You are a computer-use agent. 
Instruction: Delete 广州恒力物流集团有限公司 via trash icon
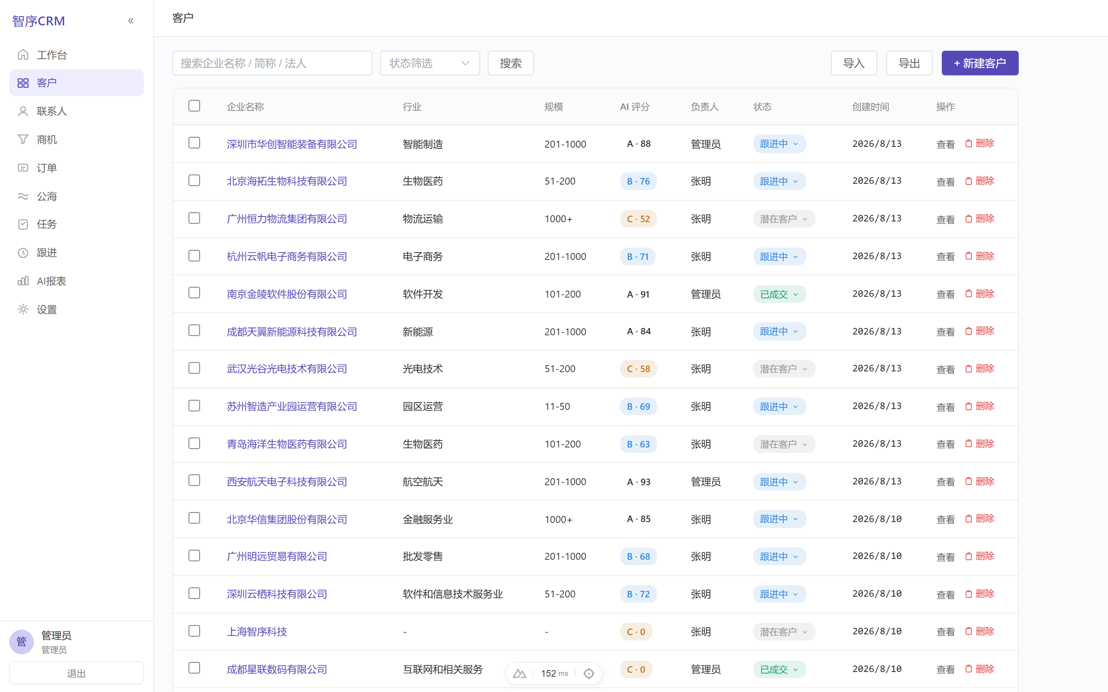tap(968, 218)
